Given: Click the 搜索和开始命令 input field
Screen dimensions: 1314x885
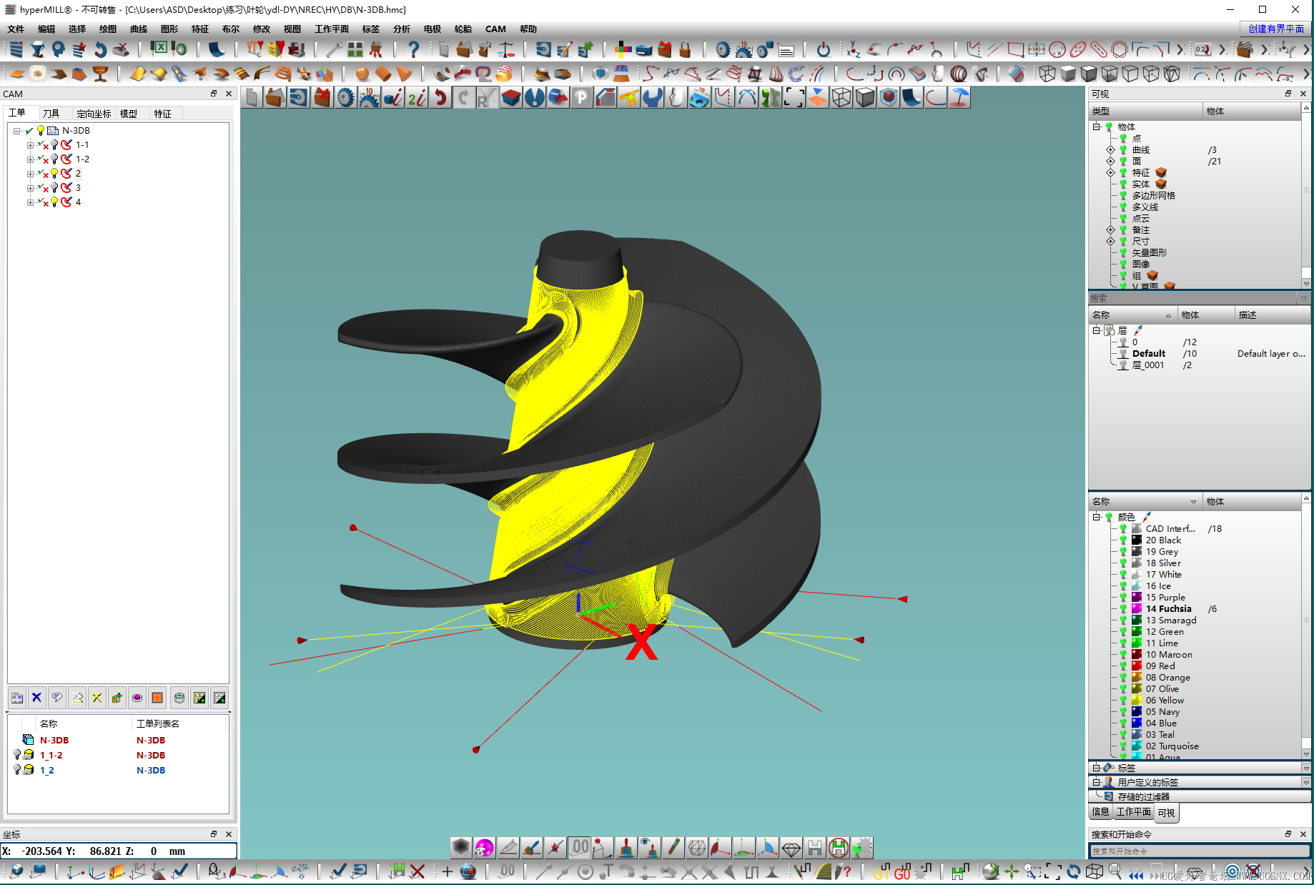Looking at the screenshot, I should 1200,851.
